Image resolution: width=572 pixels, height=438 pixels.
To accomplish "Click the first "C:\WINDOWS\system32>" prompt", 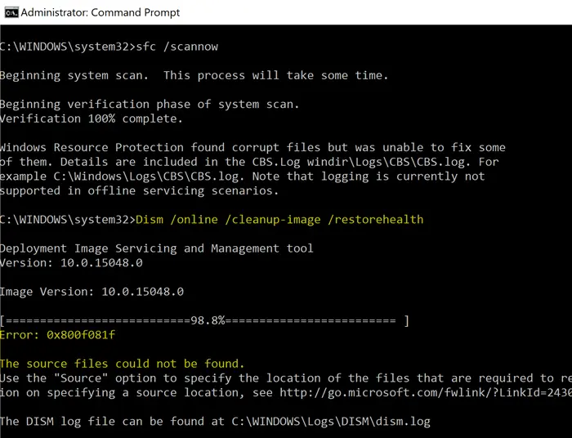I will coord(67,47).
